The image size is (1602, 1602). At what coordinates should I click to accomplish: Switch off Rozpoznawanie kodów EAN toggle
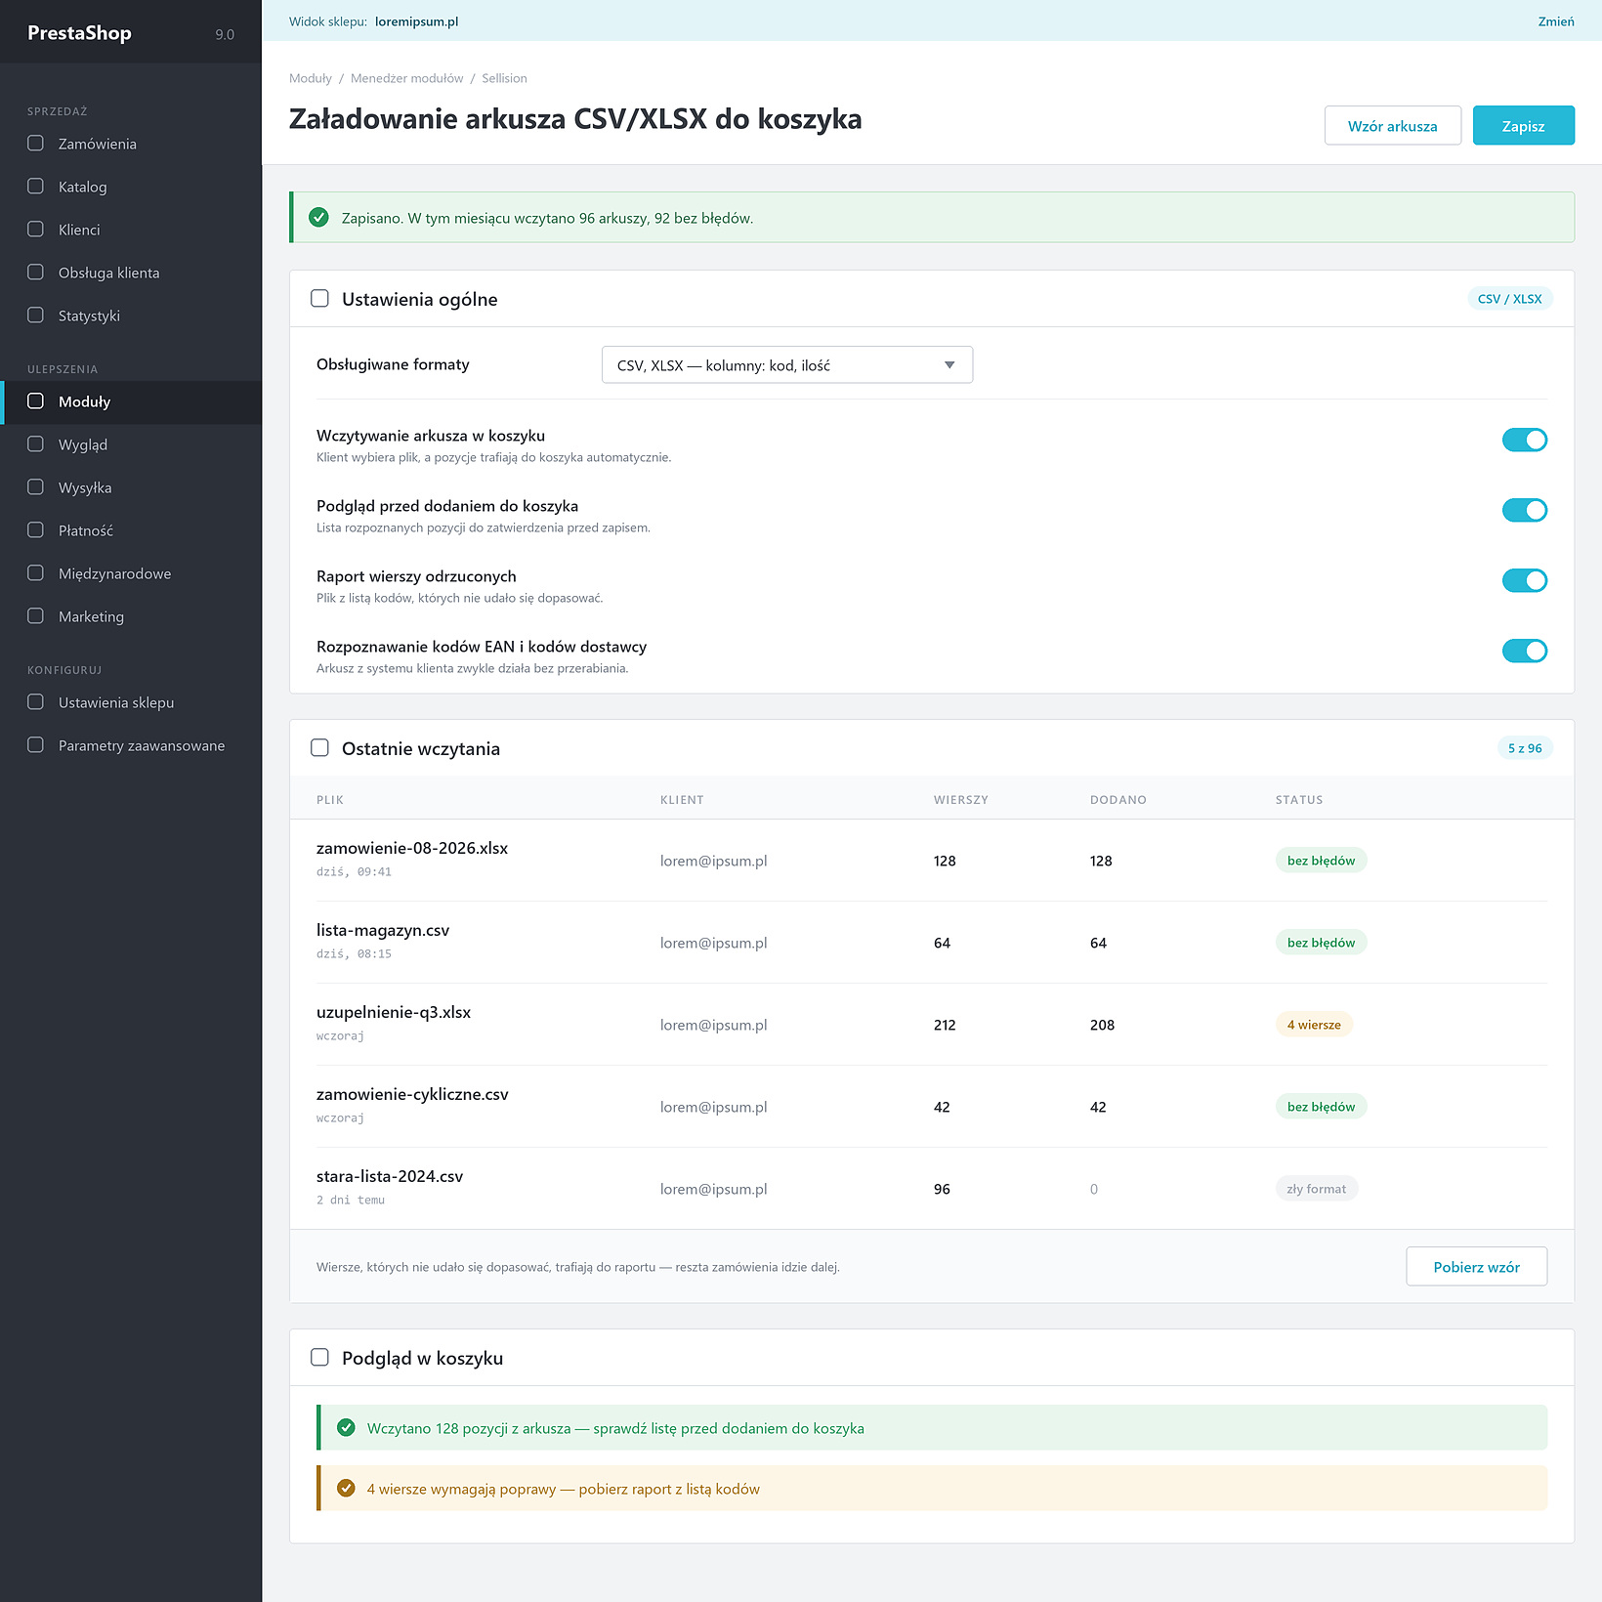[1524, 652]
